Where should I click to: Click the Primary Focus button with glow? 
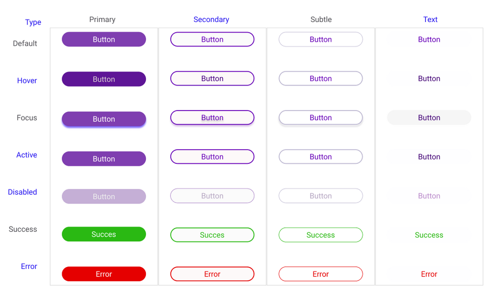(104, 119)
